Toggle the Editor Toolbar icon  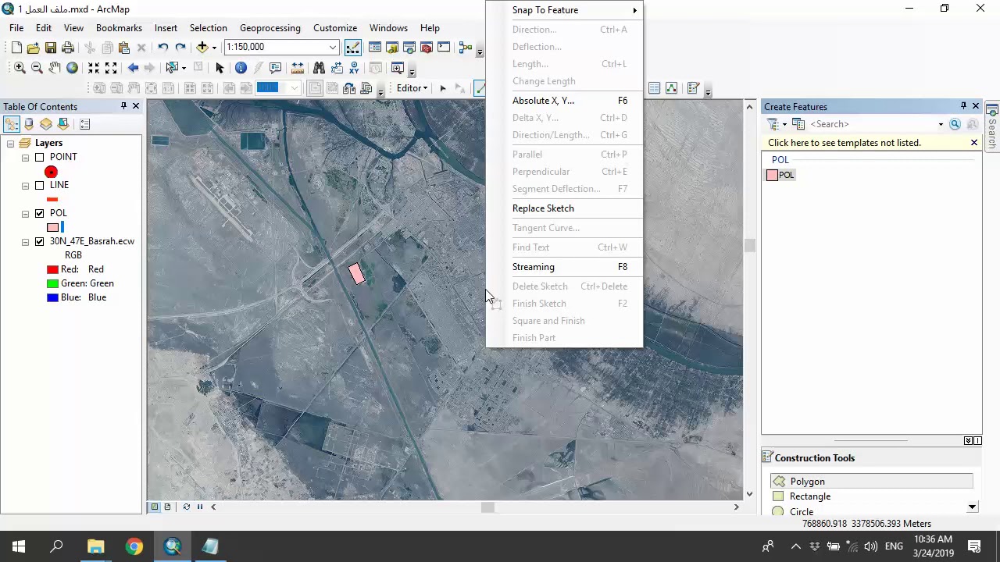point(353,48)
